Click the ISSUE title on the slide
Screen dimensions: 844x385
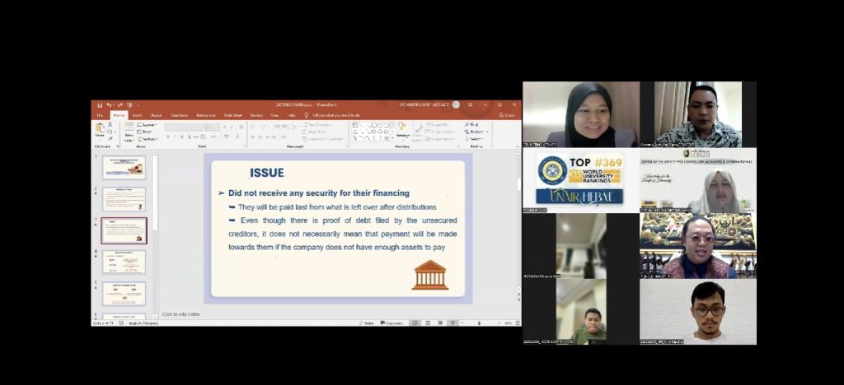tap(266, 173)
